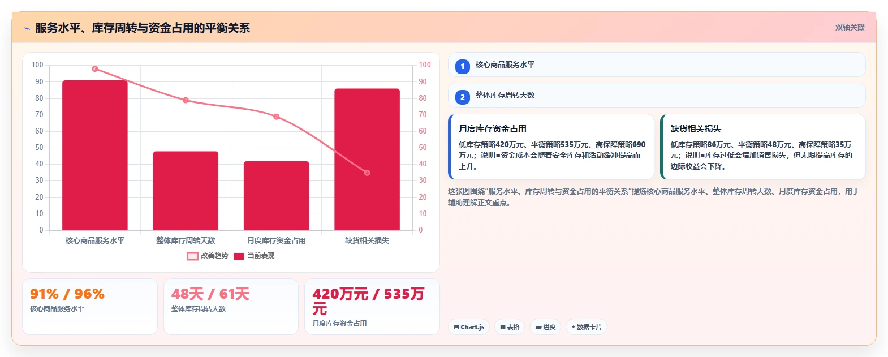The image size is (888, 357).
Task: Click the 进度 chip icon
Action: pos(538,328)
